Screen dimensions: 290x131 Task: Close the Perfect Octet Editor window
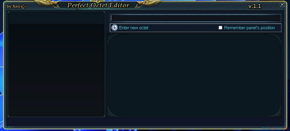[282, 5]
